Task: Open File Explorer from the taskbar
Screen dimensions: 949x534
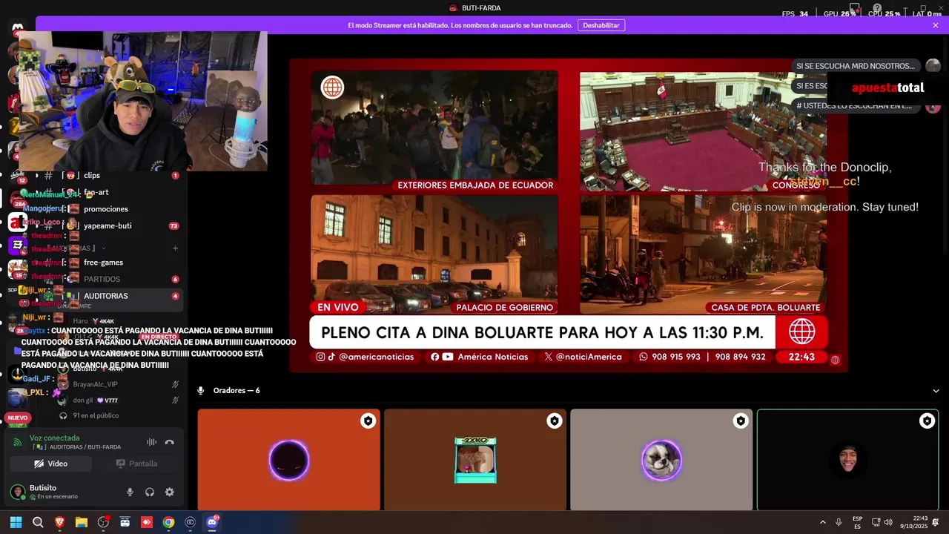Action: (x=82, y=522)
